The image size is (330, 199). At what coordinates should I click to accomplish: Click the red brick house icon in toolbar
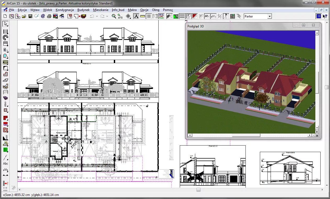pyautogui.click(x=83, y=16)
